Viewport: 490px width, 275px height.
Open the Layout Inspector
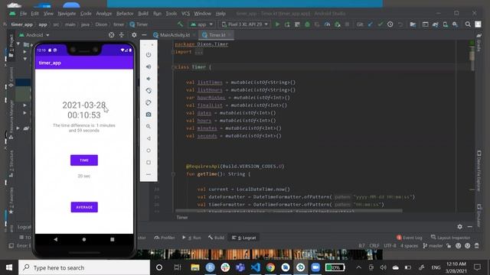point(450,238)
